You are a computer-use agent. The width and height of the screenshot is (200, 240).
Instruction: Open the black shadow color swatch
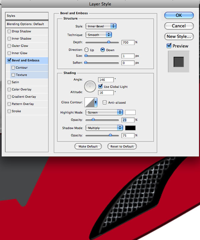(130, 128)
